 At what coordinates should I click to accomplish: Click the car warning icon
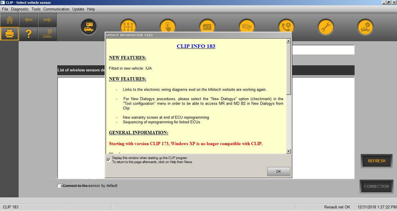(x=47, y=34)
